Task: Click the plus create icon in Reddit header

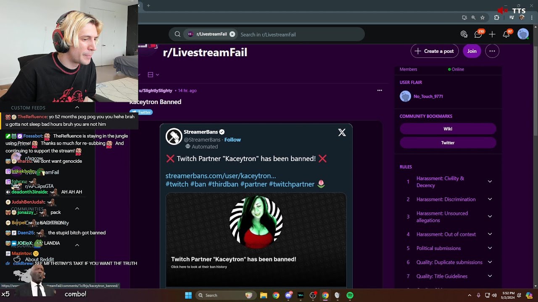Action: [492, 34]
